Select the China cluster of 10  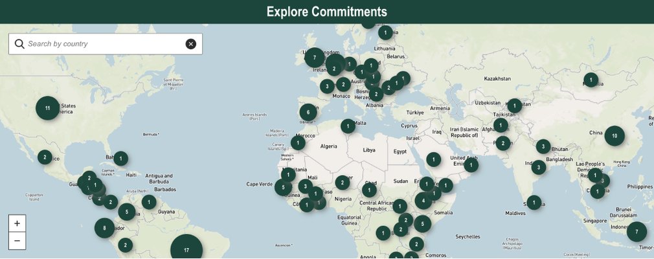pyautogui.click(x=615, y=136)
